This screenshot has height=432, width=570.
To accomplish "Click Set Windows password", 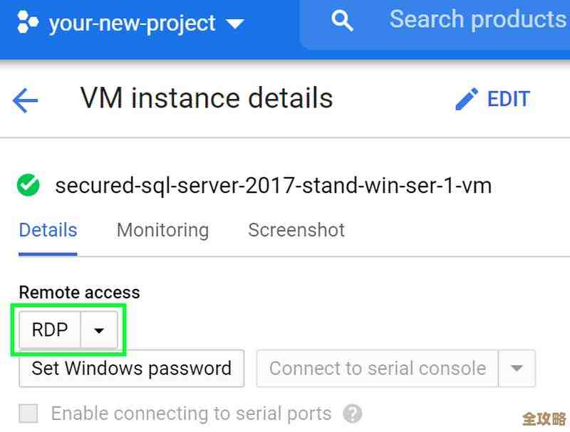I will [130, 369].
